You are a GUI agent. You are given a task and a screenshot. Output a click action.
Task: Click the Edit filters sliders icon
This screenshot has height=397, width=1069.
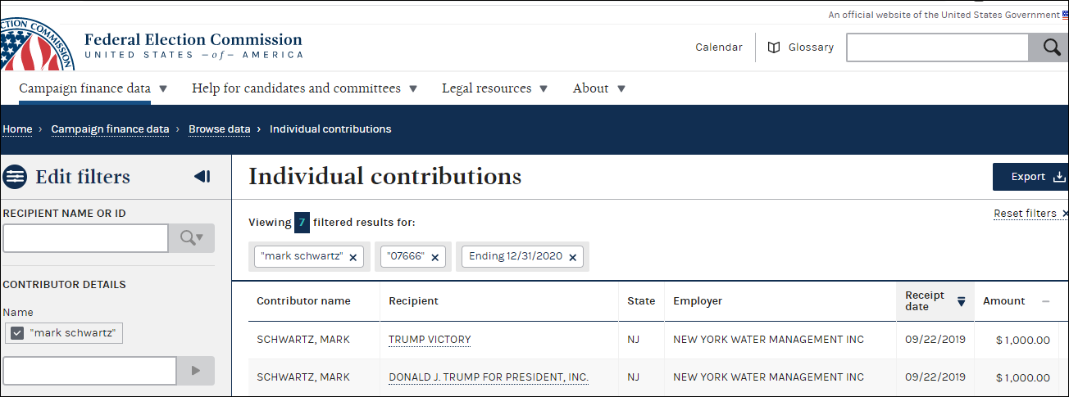(x=15, y=176)
